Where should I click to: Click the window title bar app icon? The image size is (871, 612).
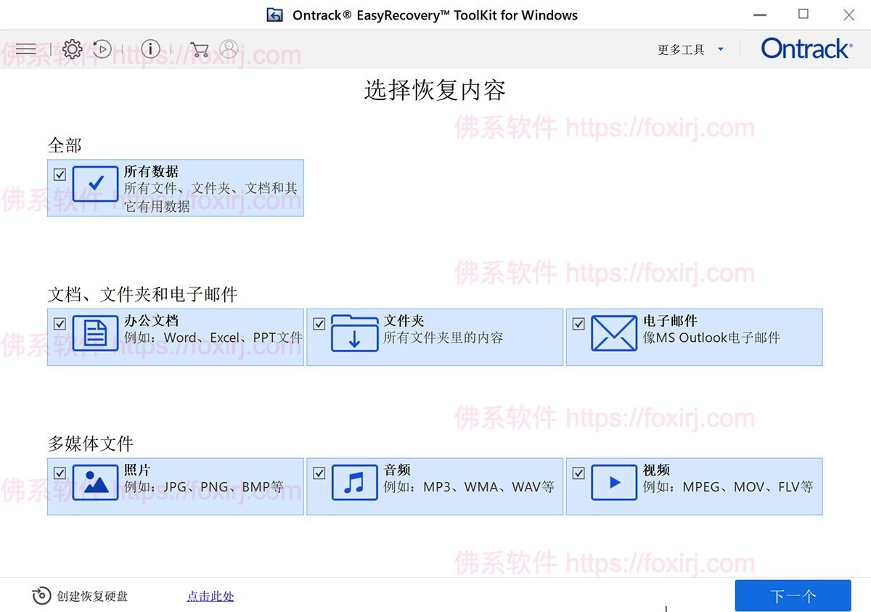click(x=274, y=15)
